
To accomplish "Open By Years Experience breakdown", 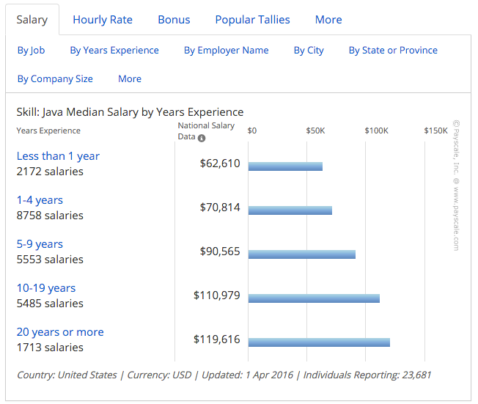I will [114, 51].
